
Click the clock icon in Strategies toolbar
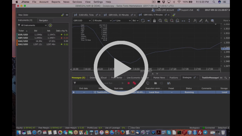click(148, 83)
